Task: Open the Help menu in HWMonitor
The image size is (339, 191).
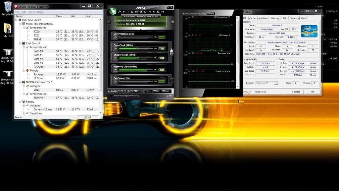Action: point(40,12)
